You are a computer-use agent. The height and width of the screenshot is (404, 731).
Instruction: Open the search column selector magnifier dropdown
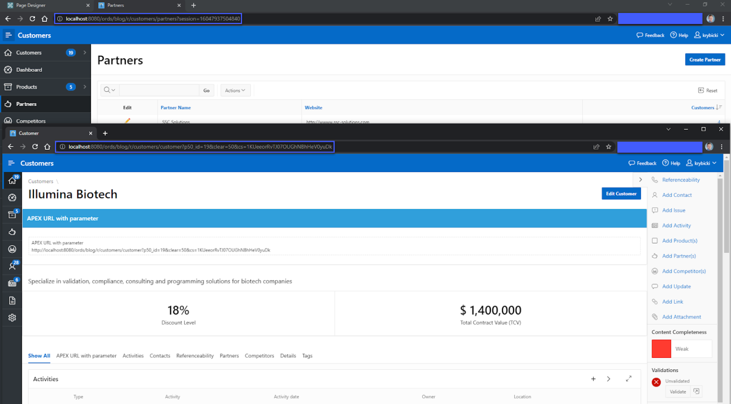[109, 90]
